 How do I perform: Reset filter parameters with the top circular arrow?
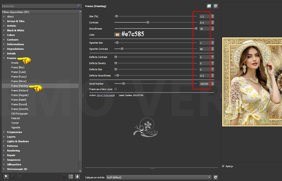pyautogui.click(x=215, y=6)
